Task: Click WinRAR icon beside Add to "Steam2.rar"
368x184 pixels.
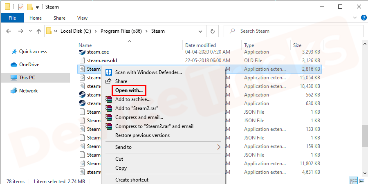Action: (109, 108)
